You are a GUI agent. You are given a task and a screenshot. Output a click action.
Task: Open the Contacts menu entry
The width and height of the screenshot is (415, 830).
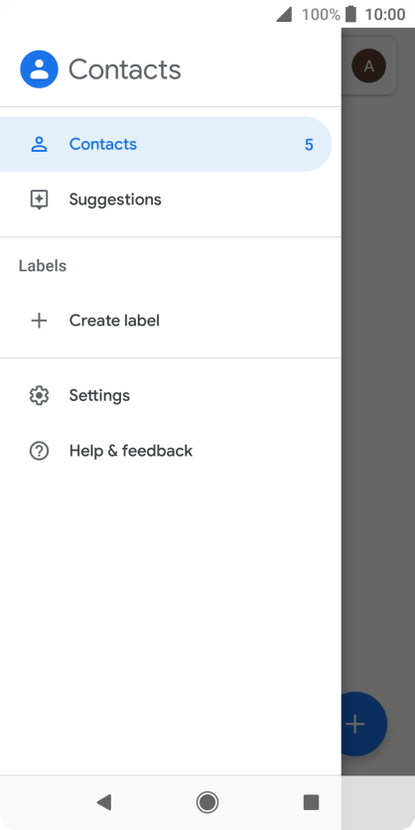[x=166, y=144]
